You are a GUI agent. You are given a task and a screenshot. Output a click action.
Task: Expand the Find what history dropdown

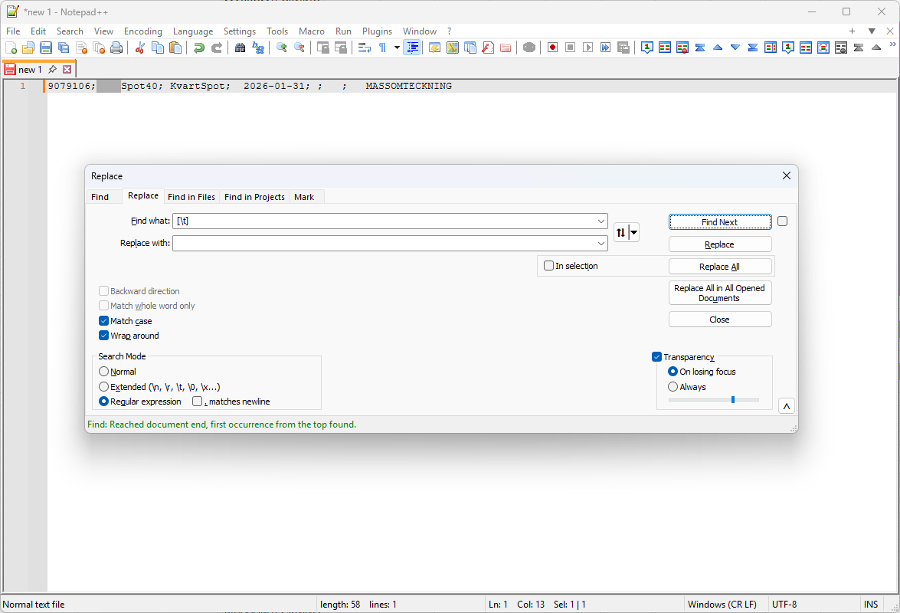pyautogui.click(x=601, y=221)
